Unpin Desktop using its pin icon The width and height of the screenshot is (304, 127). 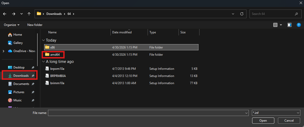pos(33,68)
